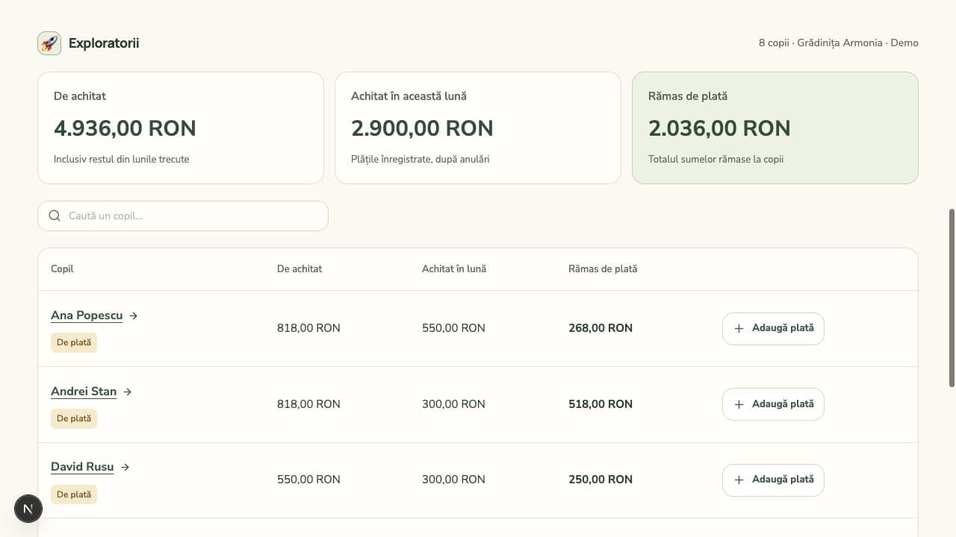Viewport: 956px width, 537px height.
Task: Add a payment for Ana Popescu
Action: [773, 328]
